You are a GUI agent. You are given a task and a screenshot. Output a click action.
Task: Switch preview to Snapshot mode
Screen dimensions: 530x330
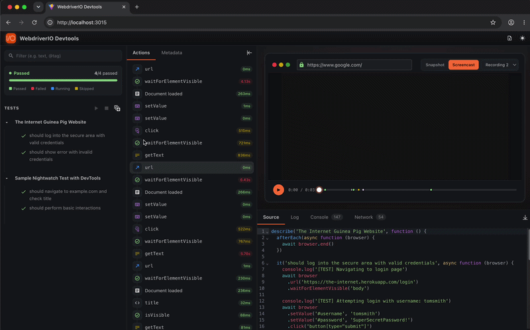click(x=435, y=65)
